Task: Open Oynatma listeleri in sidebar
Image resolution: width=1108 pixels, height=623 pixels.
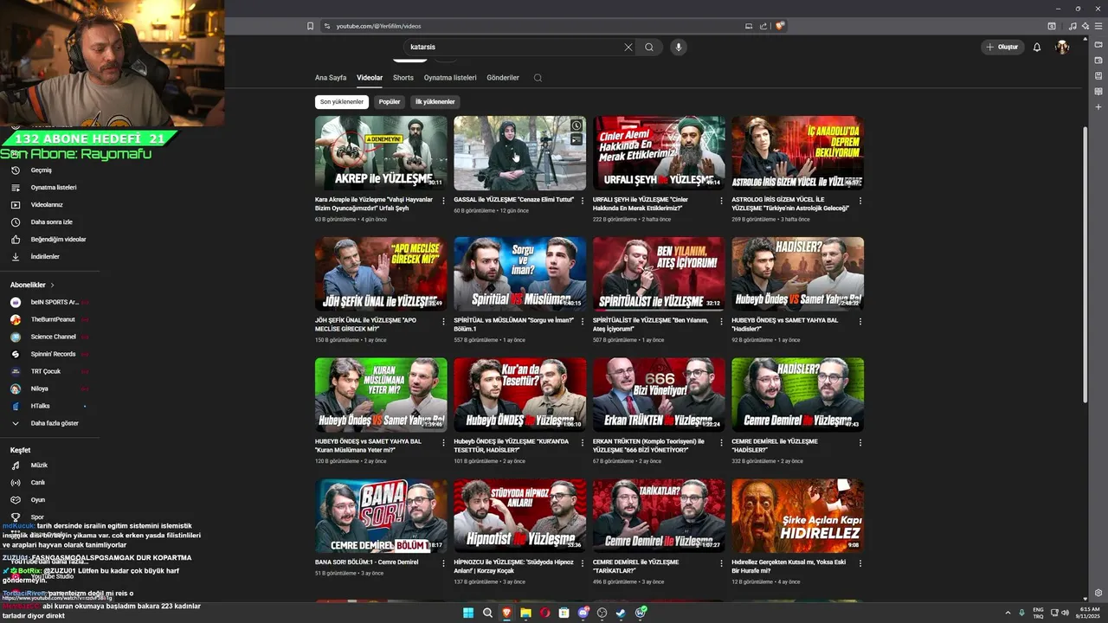Action: point(52,188)
